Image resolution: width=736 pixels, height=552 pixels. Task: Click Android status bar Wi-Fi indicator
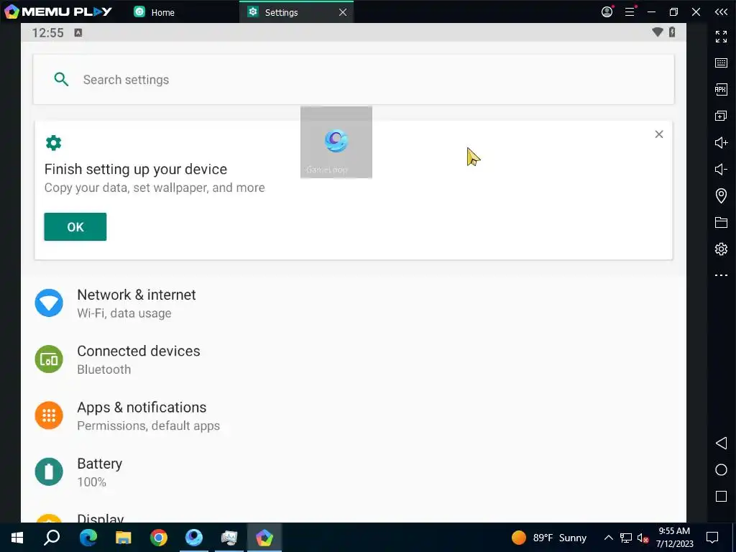[658, 32]
